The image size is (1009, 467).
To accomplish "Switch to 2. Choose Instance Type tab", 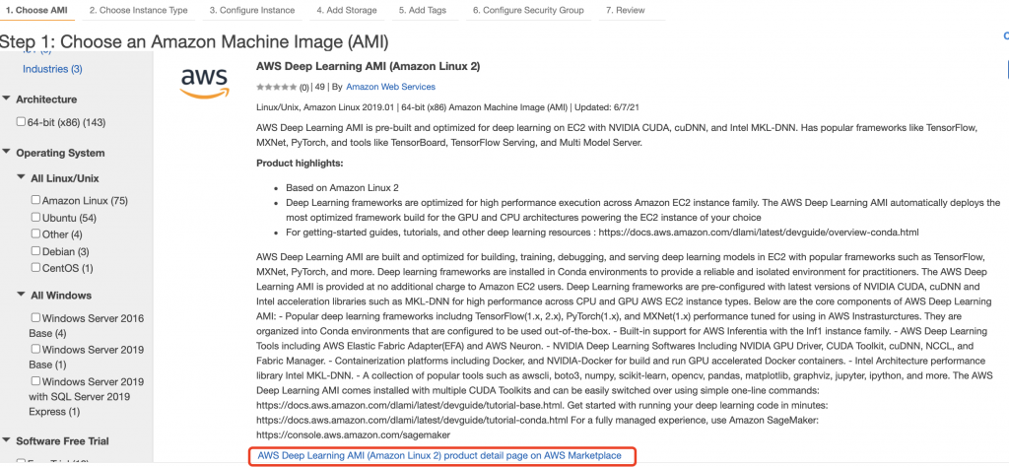I will pos(138,10).
